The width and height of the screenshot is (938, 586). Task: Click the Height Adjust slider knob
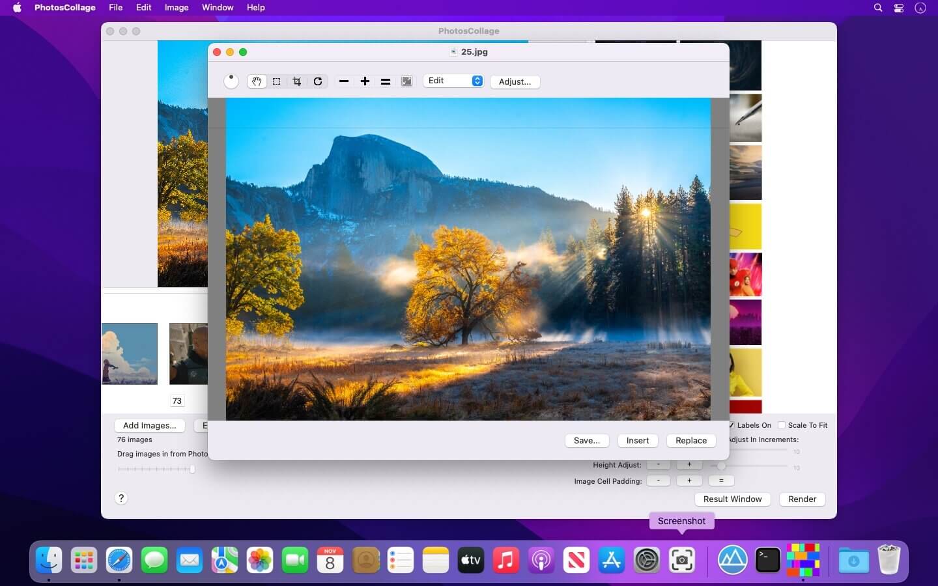coord(721,466)
